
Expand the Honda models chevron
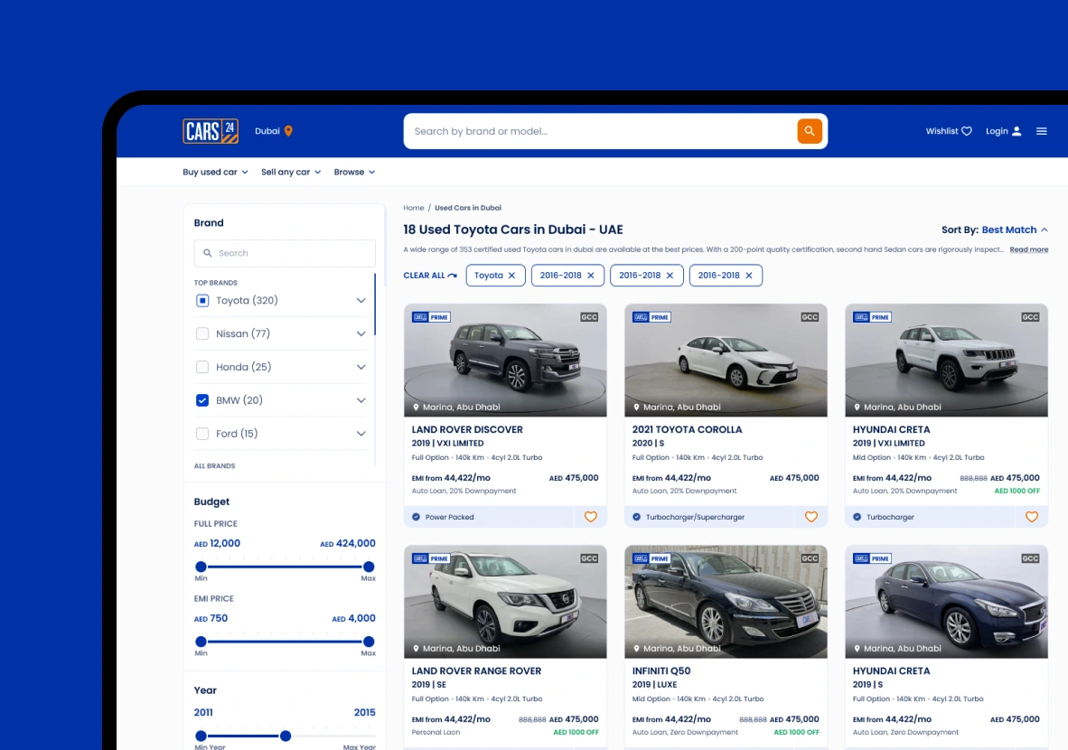pyautogui.click(x=361, y=367)
